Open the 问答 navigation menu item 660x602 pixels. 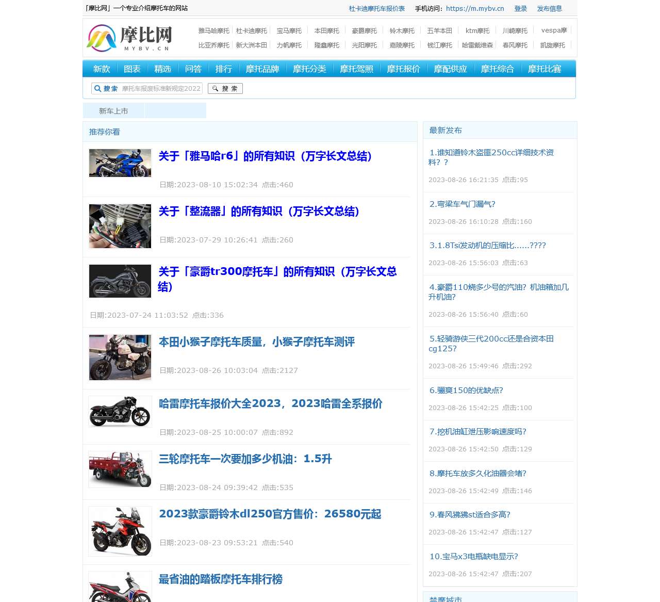pyautogui.click(x=193, y=69)
